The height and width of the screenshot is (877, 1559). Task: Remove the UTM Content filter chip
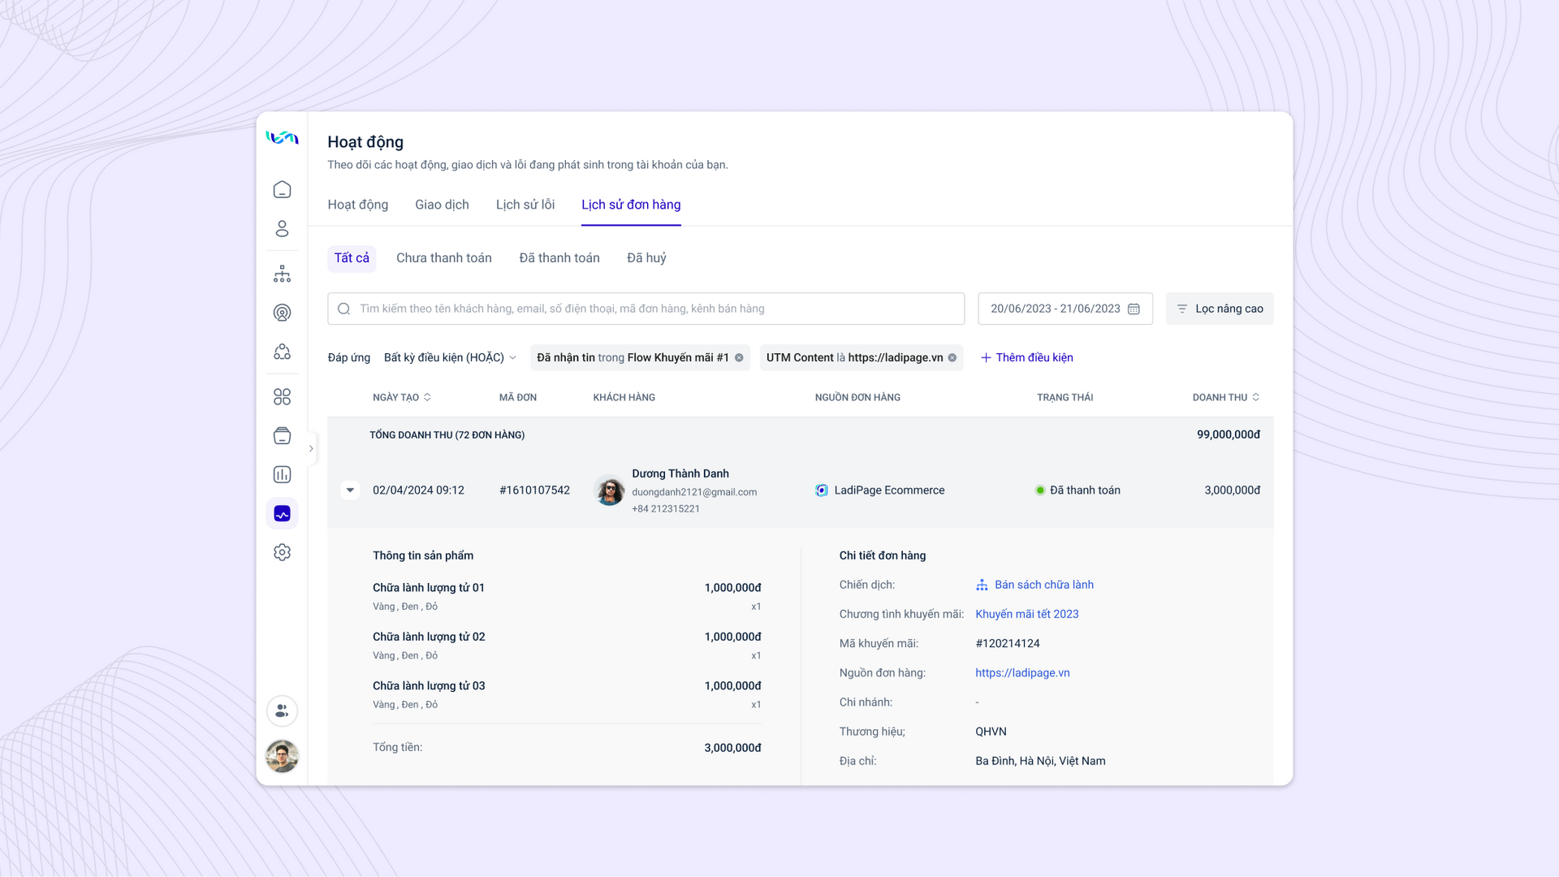coord(952,357)
